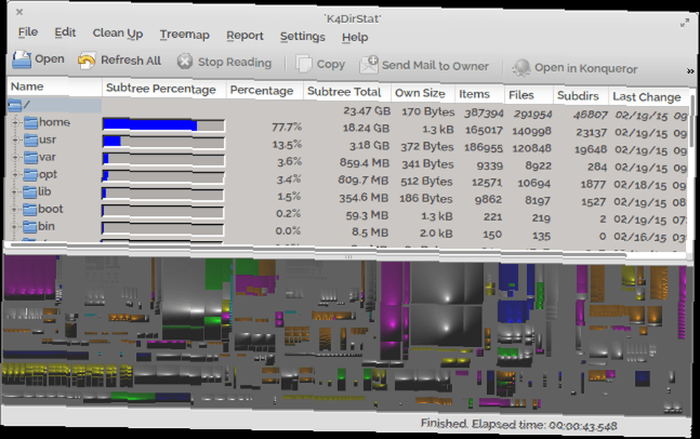This screenshot has height=439, width=700.
Task: Click the var subtree percentage bar
Action: point(163,160)
